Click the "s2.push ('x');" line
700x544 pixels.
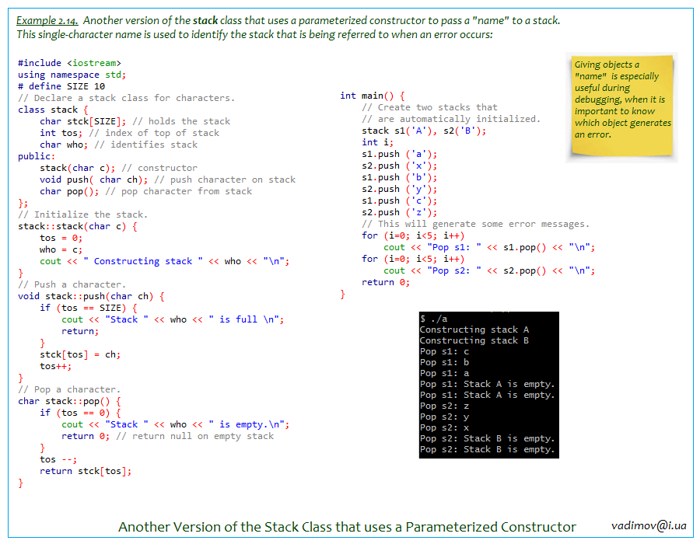click(399, 166)
